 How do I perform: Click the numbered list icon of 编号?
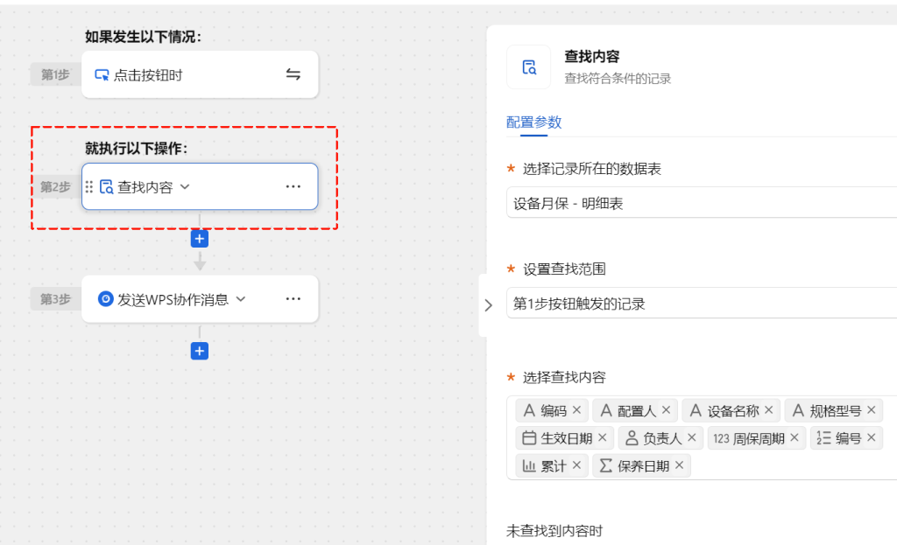pyautogui.click(x=823, y=438)
